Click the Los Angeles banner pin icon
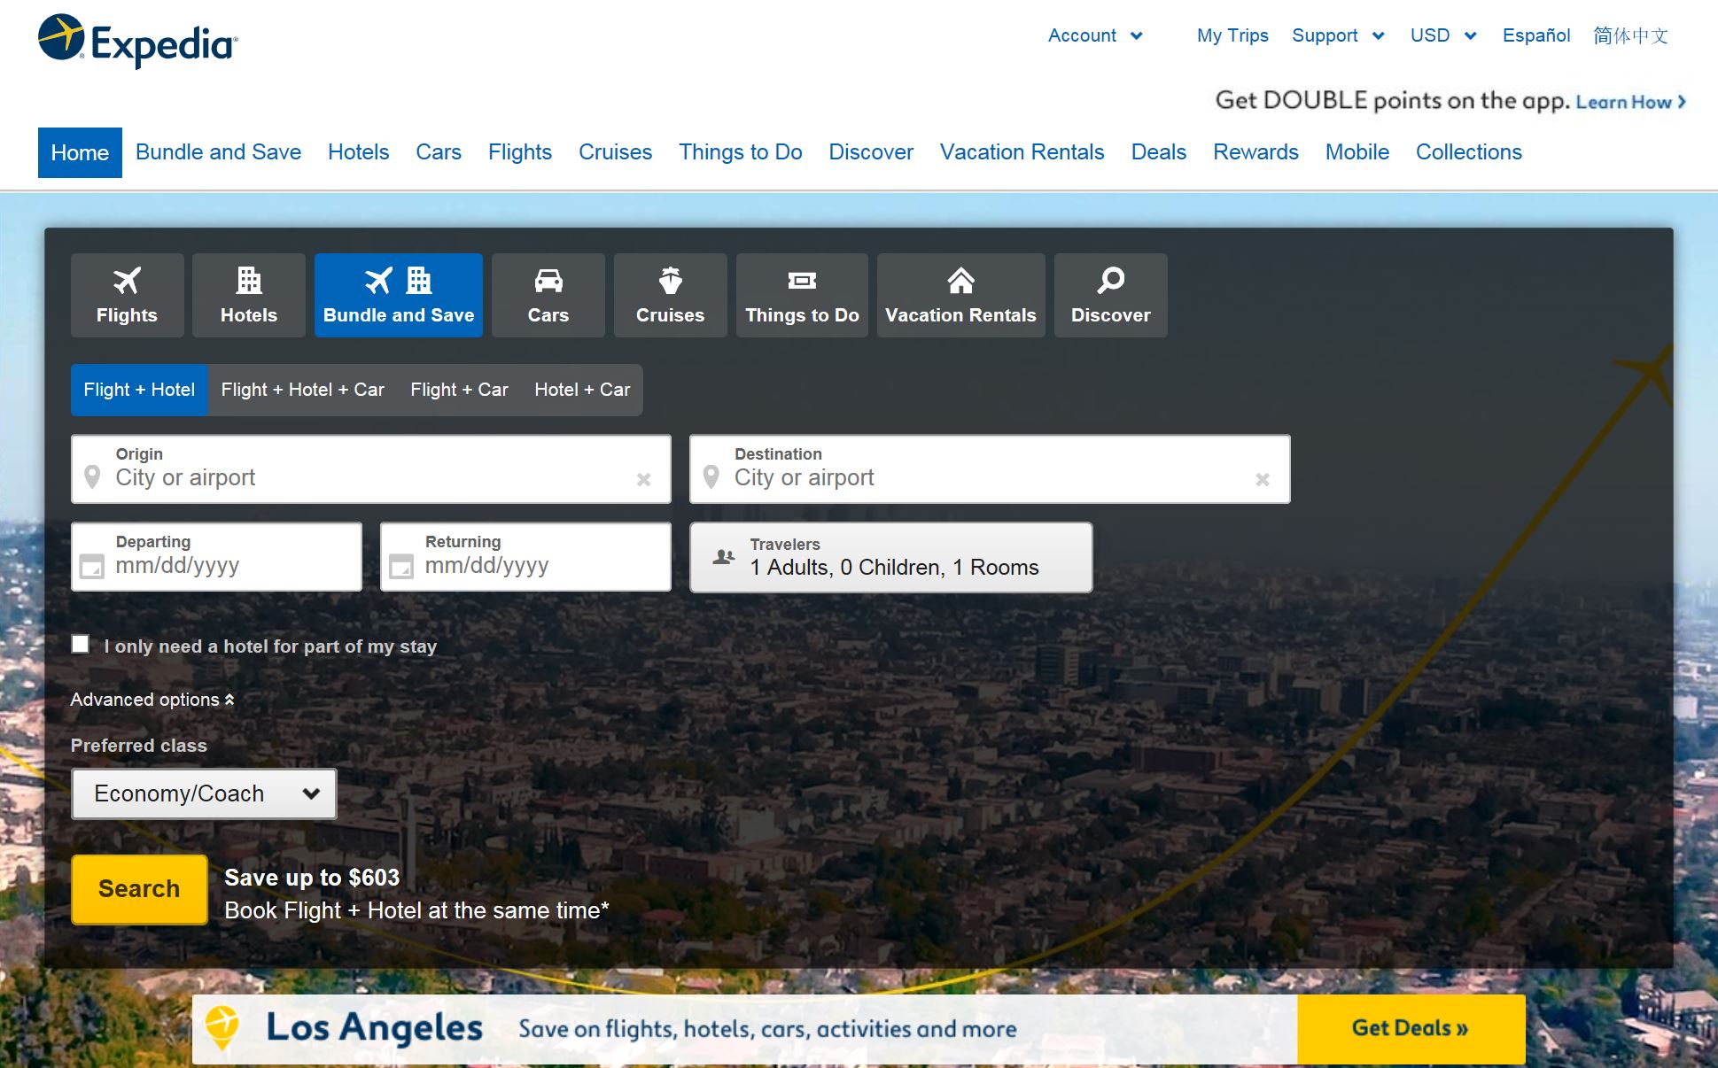 point(222,1027)
